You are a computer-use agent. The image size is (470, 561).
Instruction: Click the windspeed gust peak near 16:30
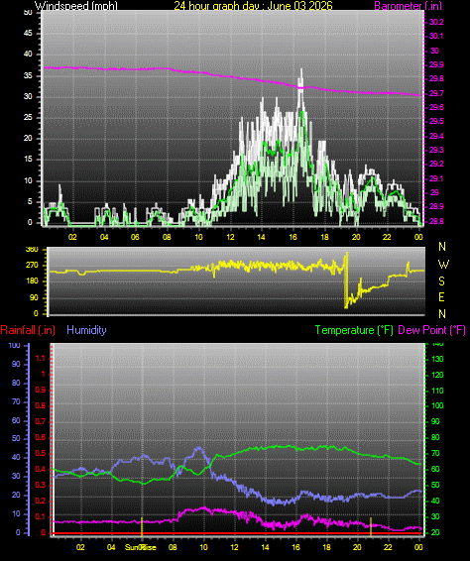click(301, 70)
